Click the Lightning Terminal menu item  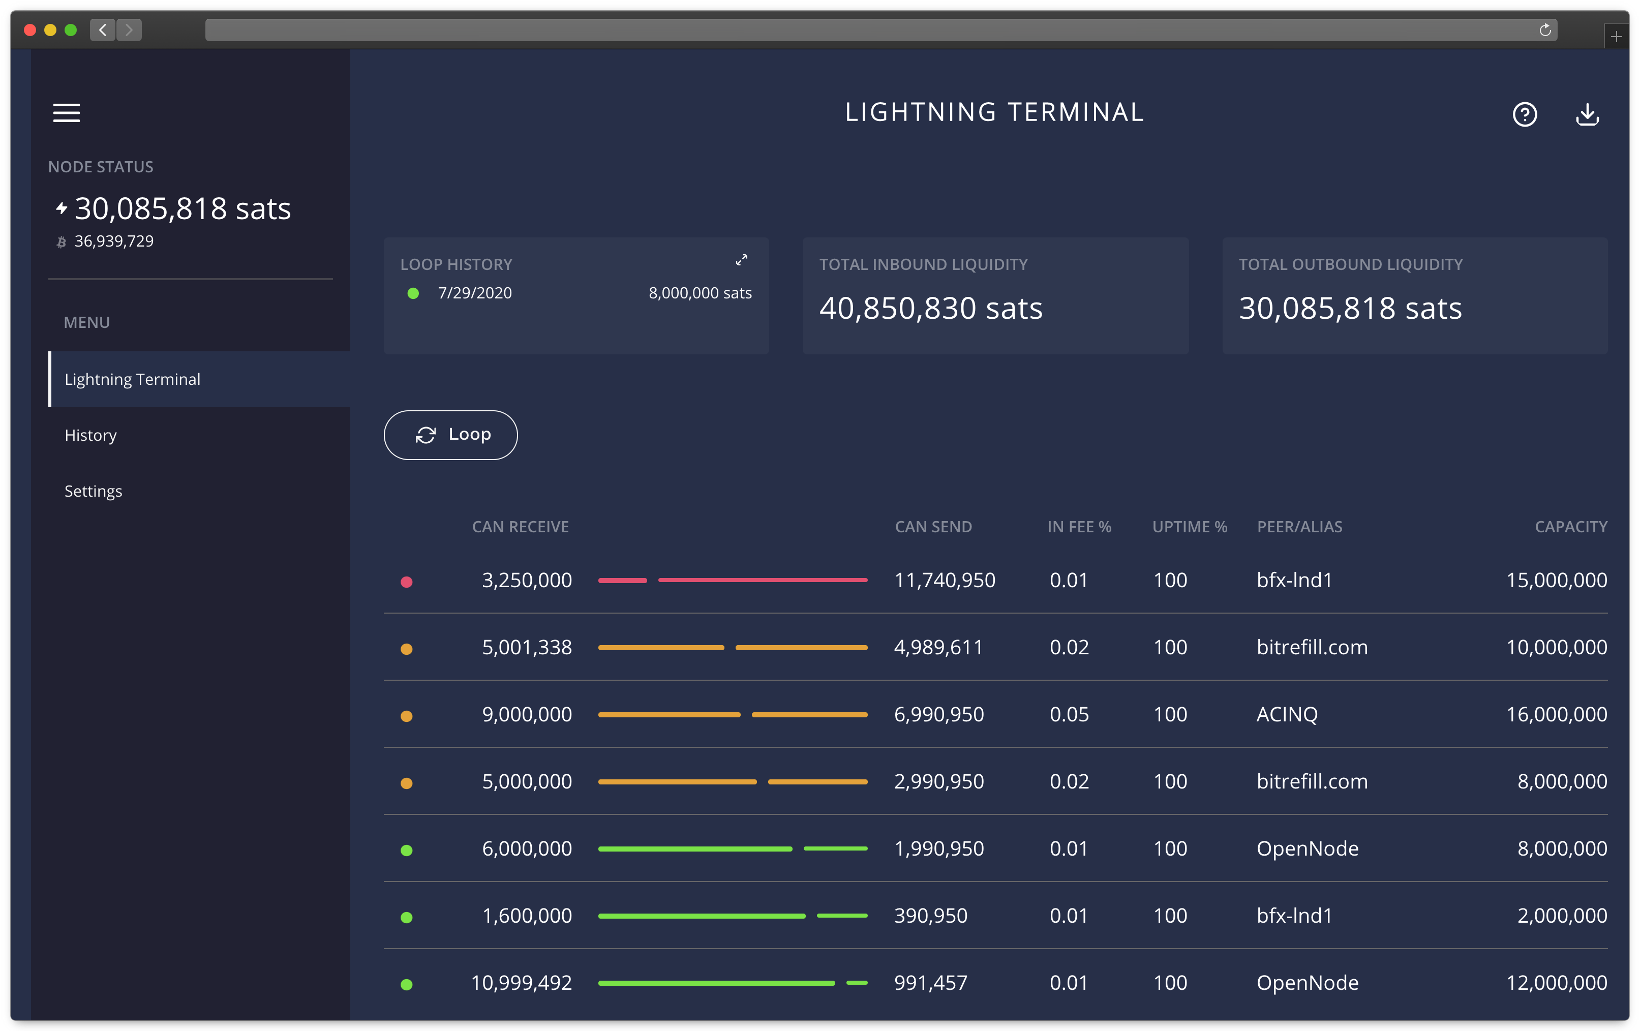point(133,379)
